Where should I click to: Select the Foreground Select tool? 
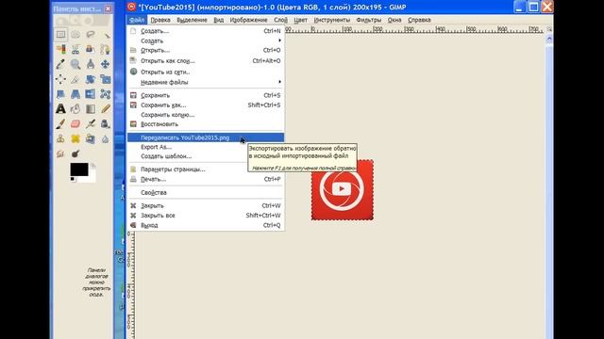click(91, 49)
